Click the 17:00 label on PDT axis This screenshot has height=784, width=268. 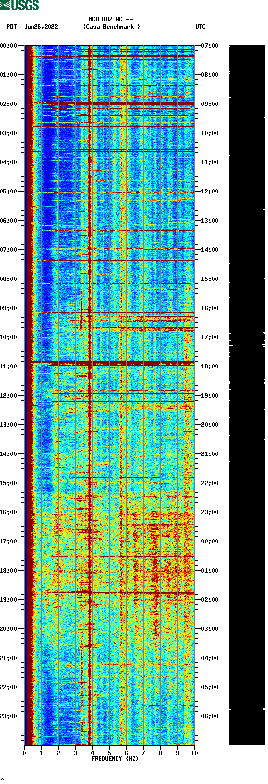pyautogui.click(x=9, y=541)
